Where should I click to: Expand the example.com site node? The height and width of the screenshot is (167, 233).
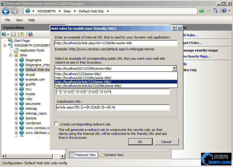16,79
